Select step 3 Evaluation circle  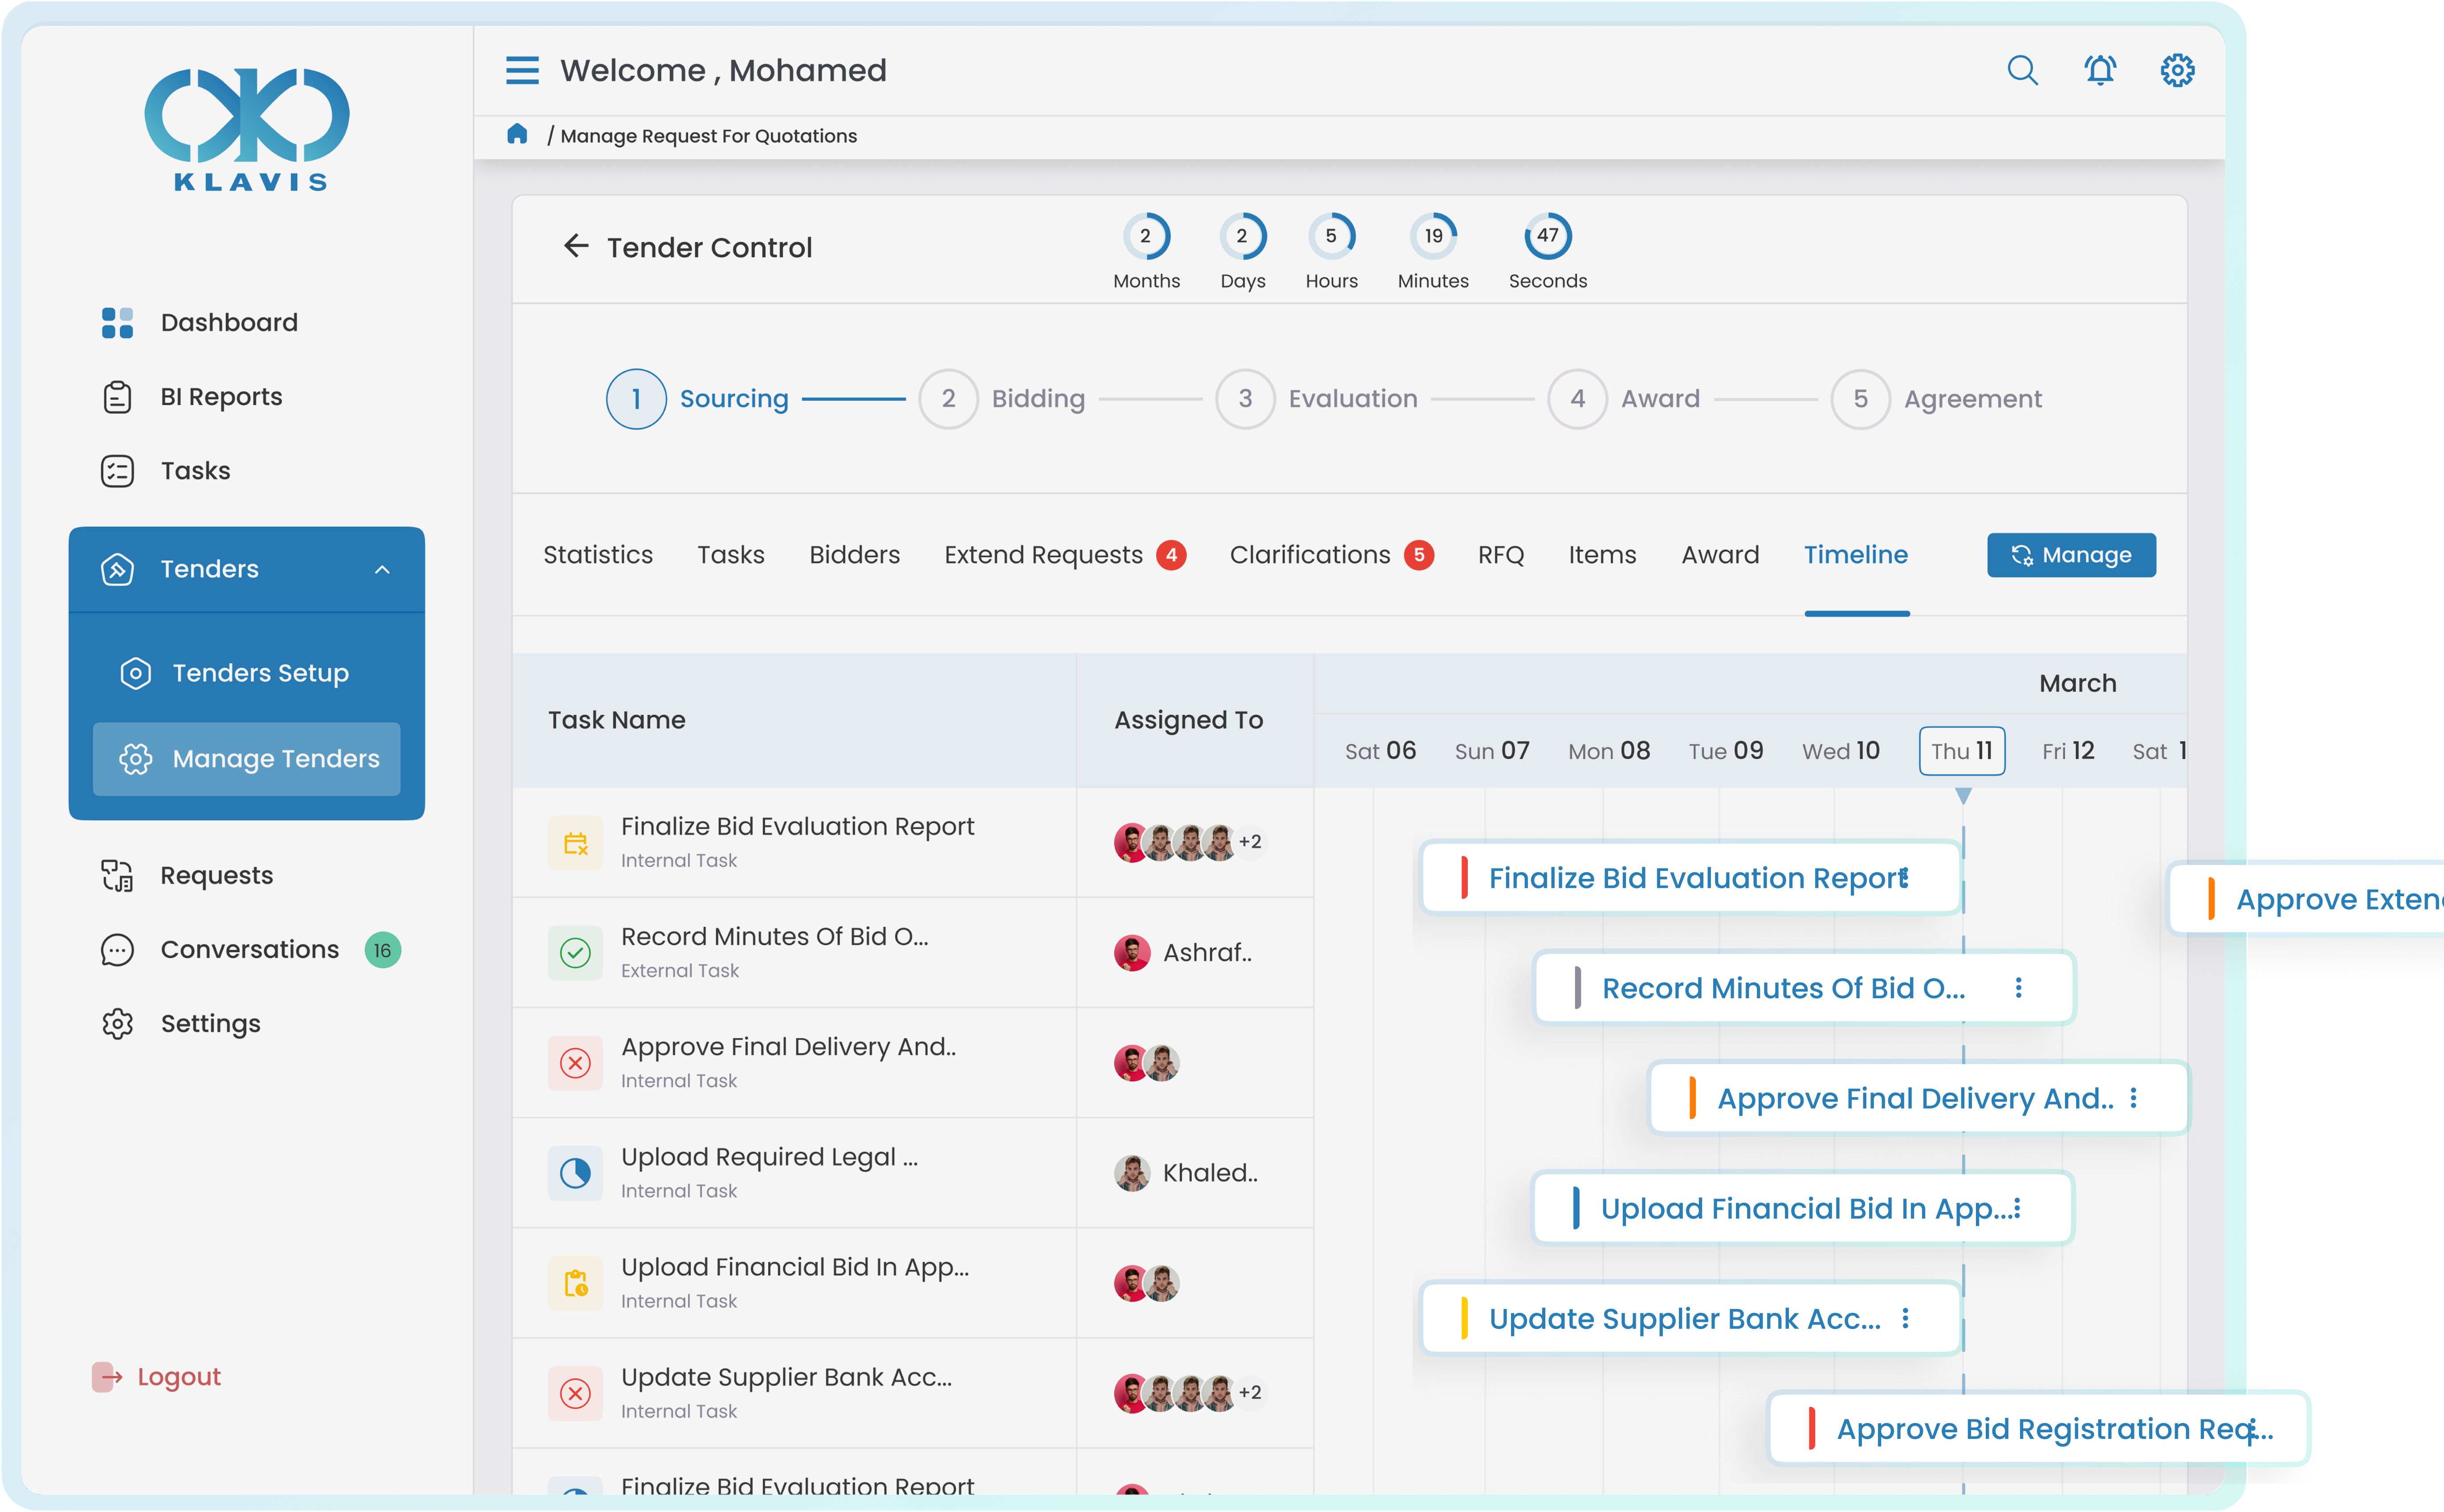coord(1245,399)
